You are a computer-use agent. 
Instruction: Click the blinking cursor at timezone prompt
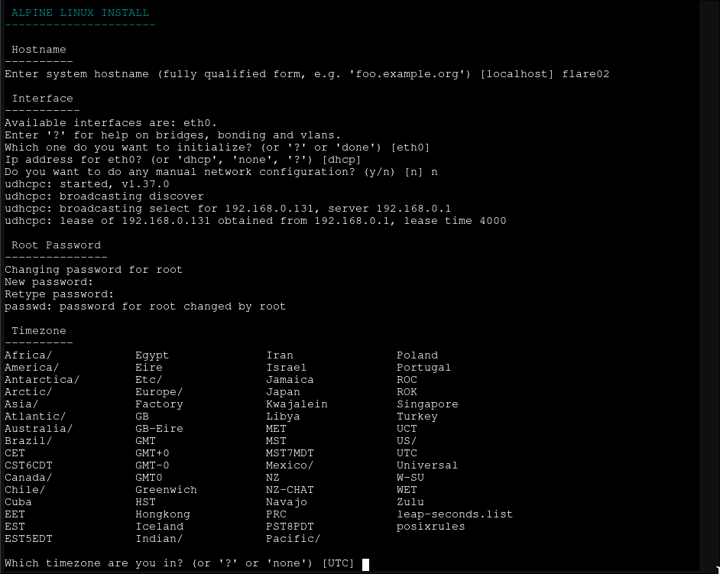365,564
